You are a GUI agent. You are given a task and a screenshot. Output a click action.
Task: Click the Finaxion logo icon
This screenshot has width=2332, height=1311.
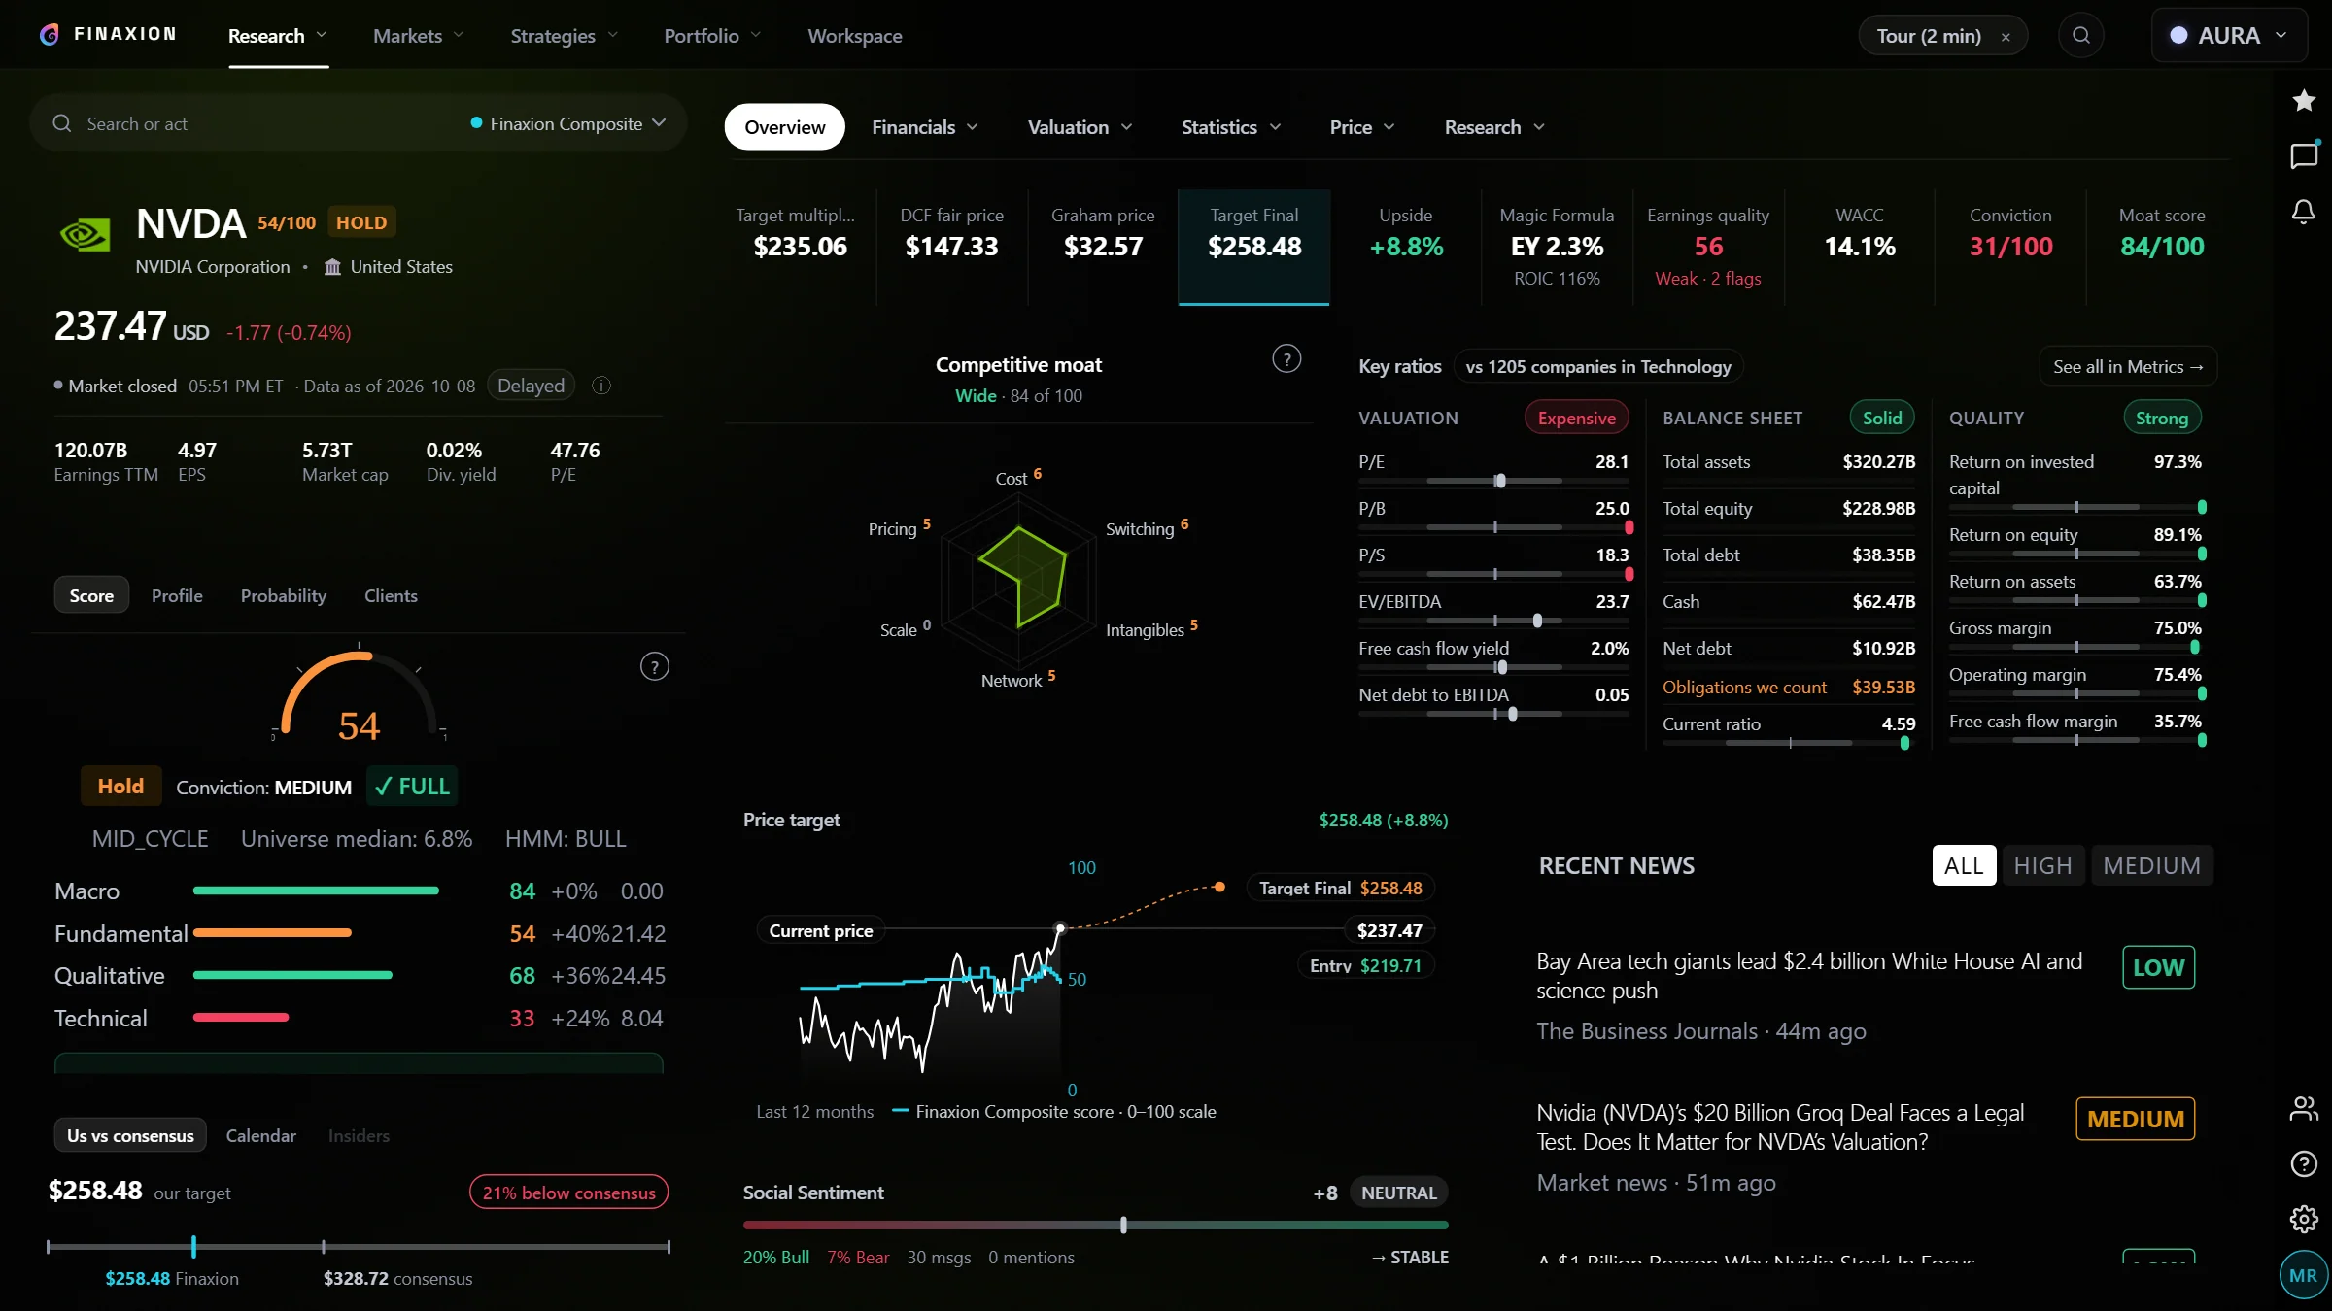click(50, 35)
